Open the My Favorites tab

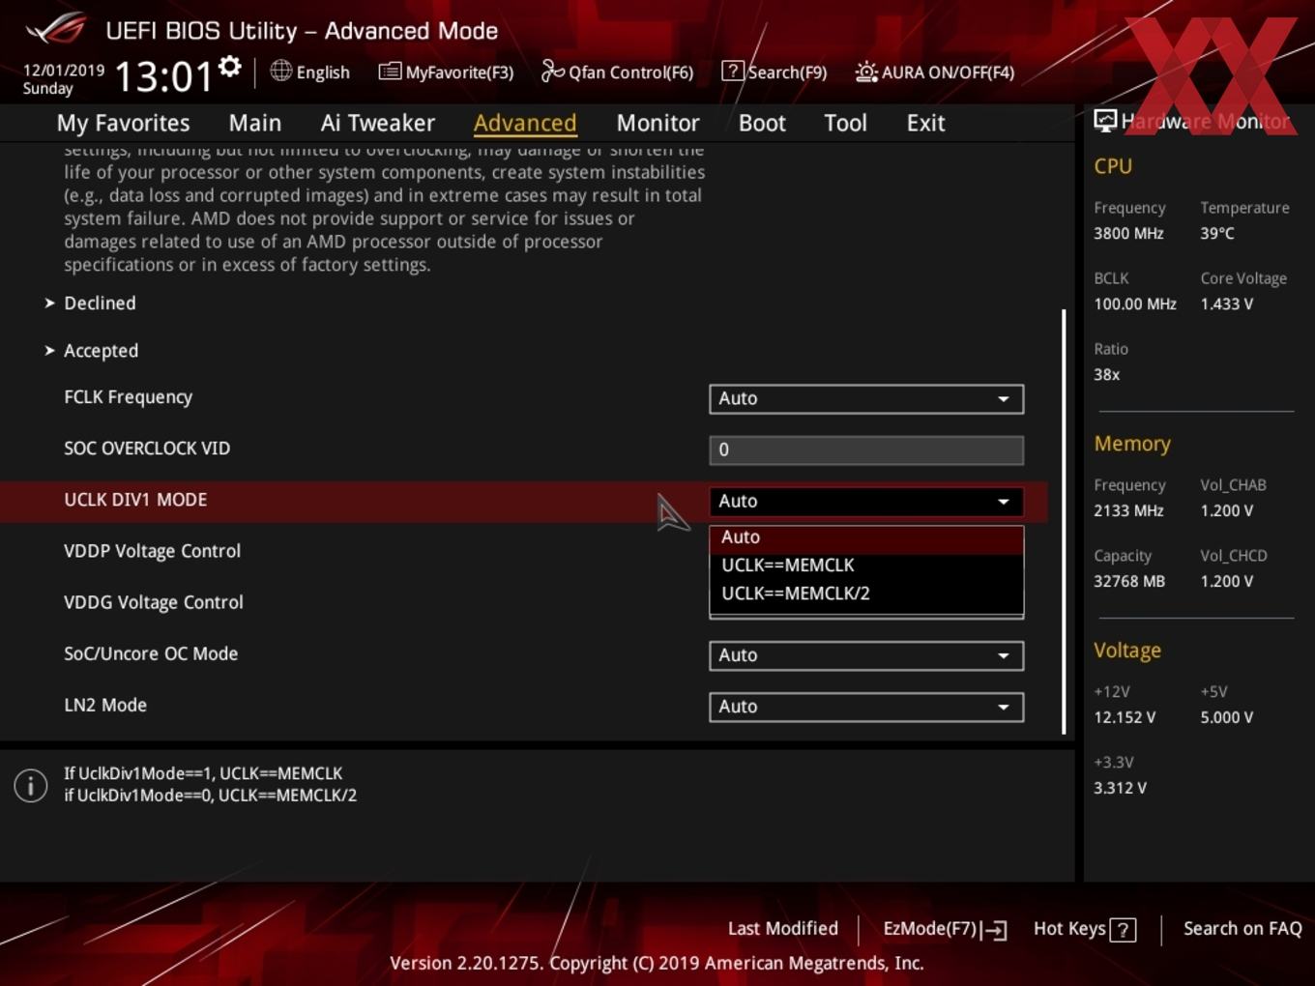tap(123, 123)
